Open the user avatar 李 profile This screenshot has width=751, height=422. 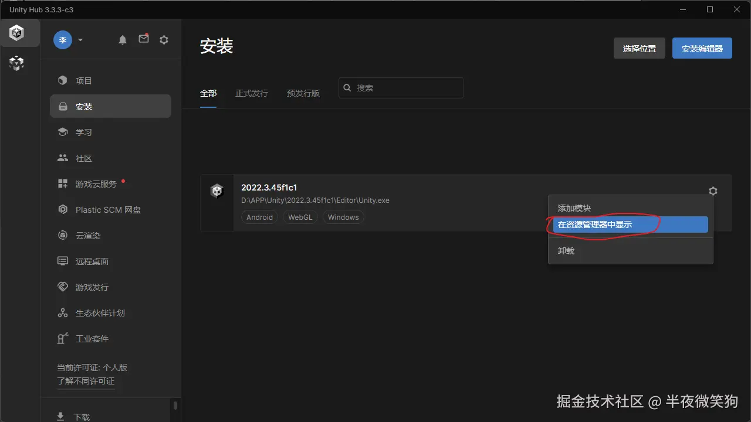(x=63, y=40)
